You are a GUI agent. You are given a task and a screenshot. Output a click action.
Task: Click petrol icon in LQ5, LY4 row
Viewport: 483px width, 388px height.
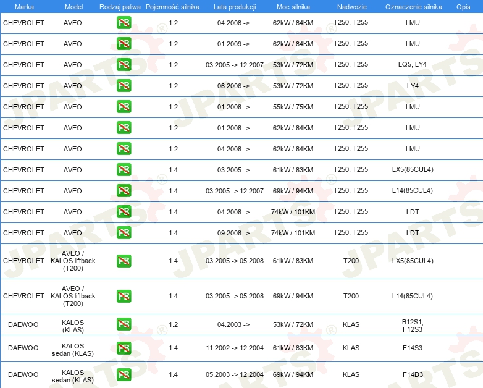point(124,65)
